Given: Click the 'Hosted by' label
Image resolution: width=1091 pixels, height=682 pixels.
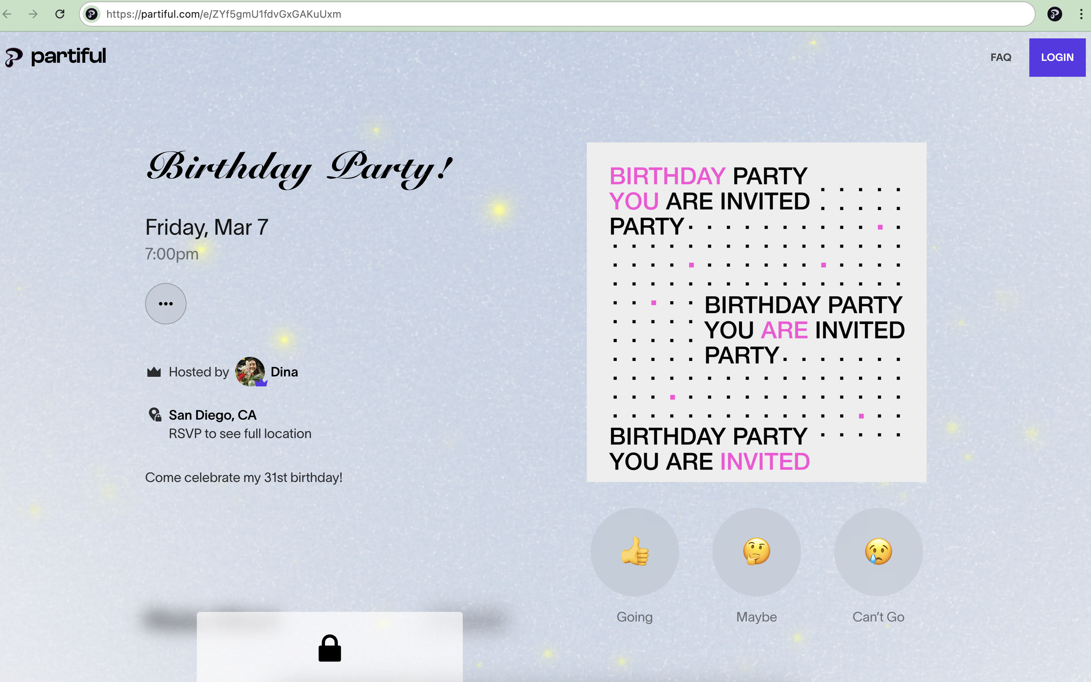Looking at the screenshot, I should click(199, 372).
